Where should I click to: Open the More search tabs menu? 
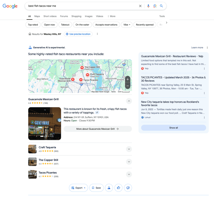coord(111,16)
